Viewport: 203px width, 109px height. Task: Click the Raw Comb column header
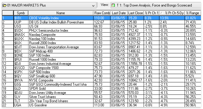102,13
